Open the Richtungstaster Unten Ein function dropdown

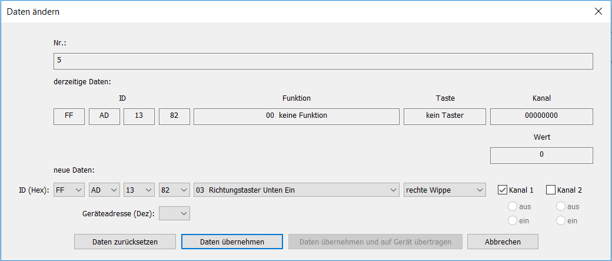297,190
